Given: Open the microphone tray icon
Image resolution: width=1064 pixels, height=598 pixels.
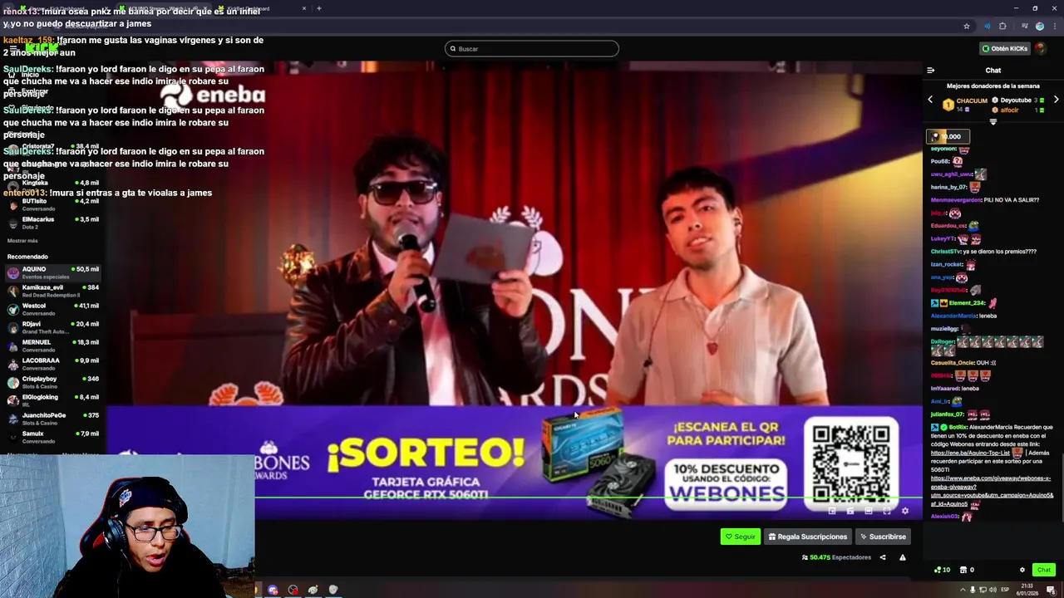Looking at the screenshot, I should click(973, 590).
